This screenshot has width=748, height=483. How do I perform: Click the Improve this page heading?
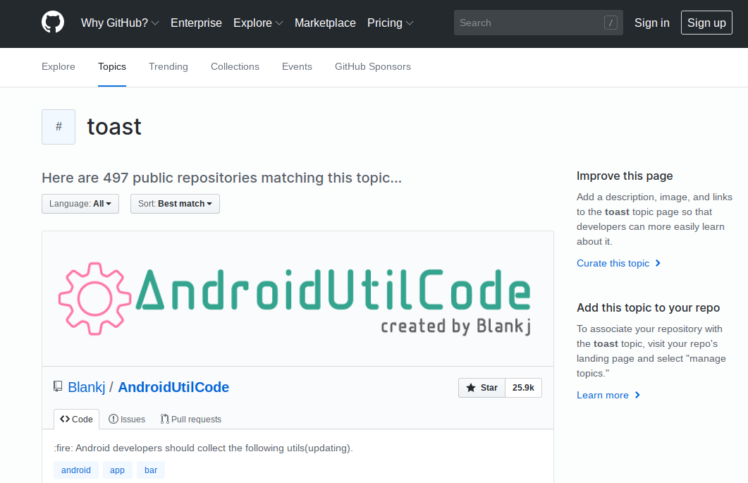(625, 176)
